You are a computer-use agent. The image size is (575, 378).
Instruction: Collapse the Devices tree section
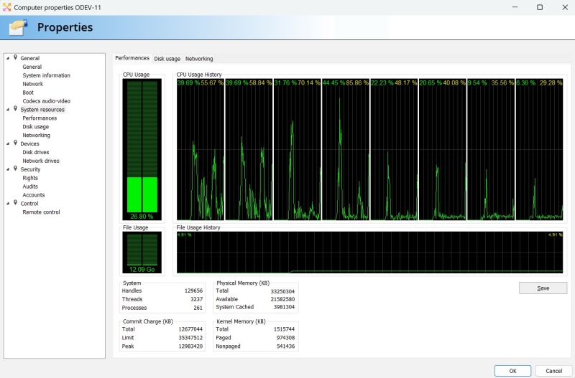click(x=8, y=144)
